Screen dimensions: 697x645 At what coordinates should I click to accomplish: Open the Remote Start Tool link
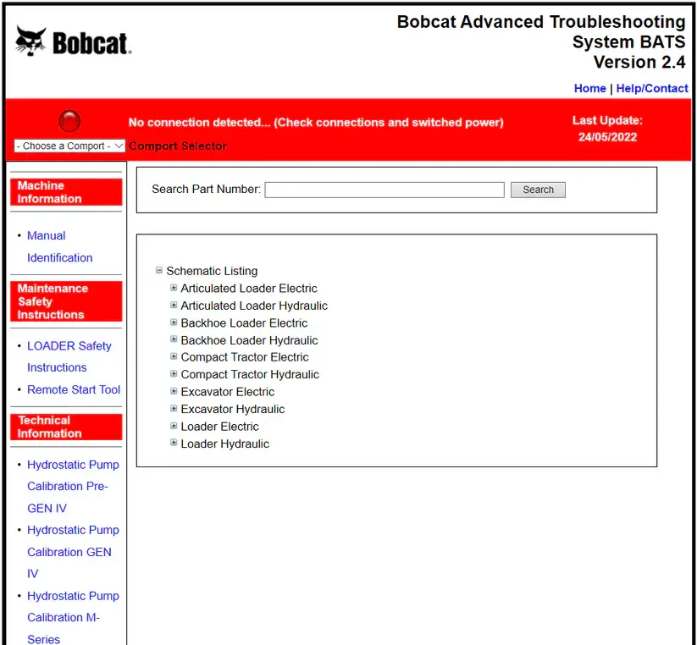[74, 389]
